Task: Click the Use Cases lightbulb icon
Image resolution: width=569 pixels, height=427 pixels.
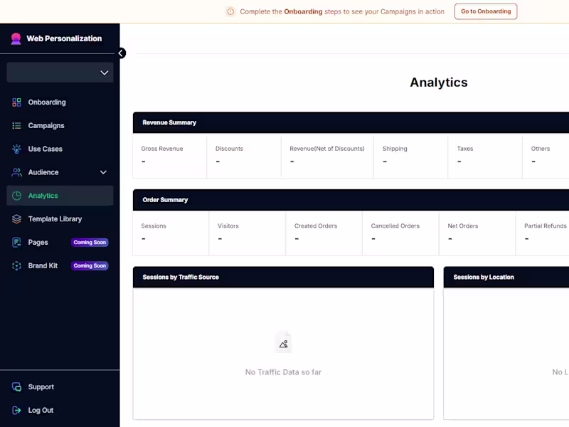Action: click(x=16, y=149)
